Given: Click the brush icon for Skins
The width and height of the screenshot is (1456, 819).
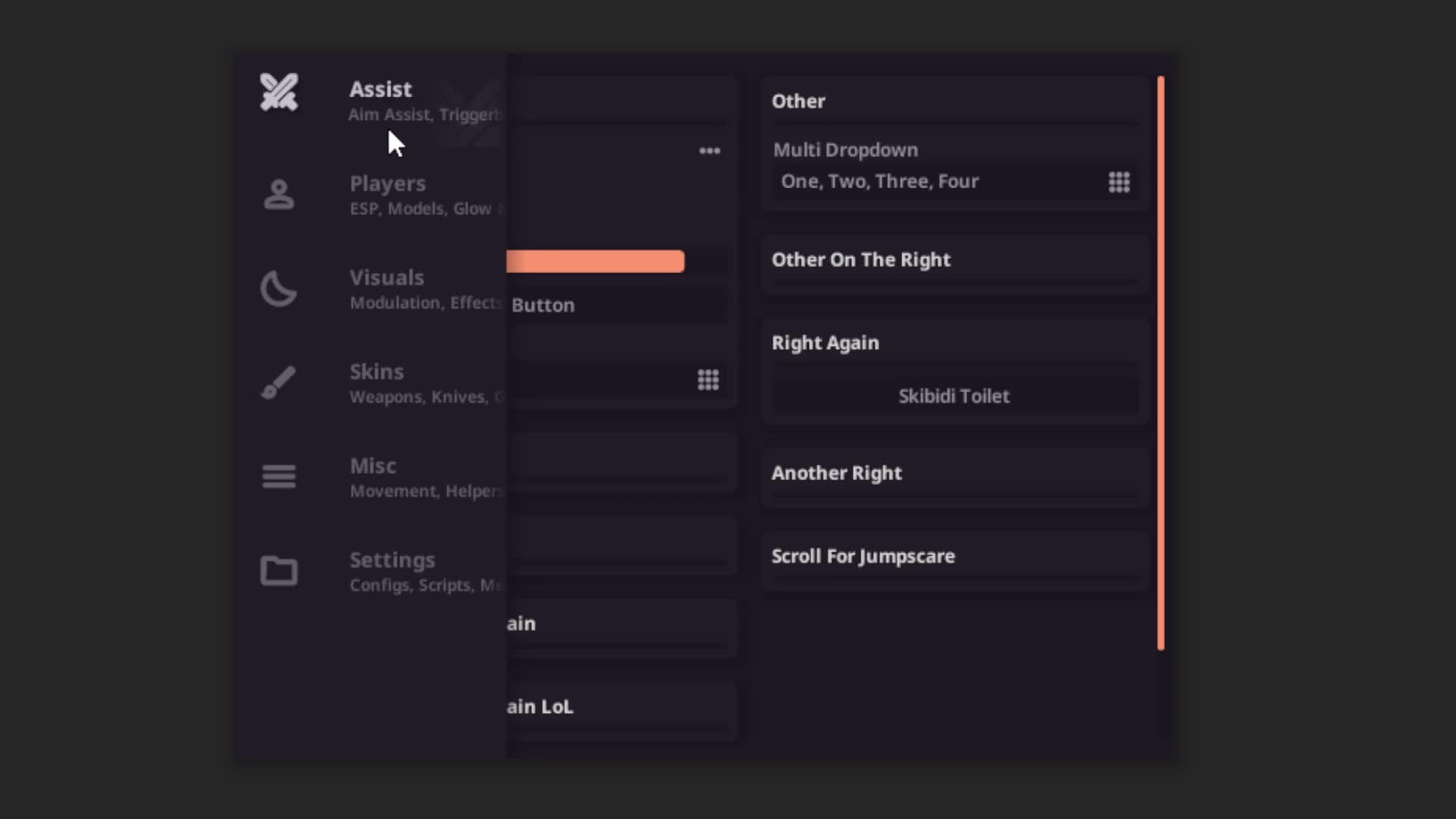Looking at the screenshot, I should click(x=278, y=381).
